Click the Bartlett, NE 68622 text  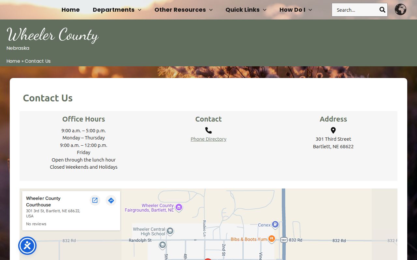point(333,147)
